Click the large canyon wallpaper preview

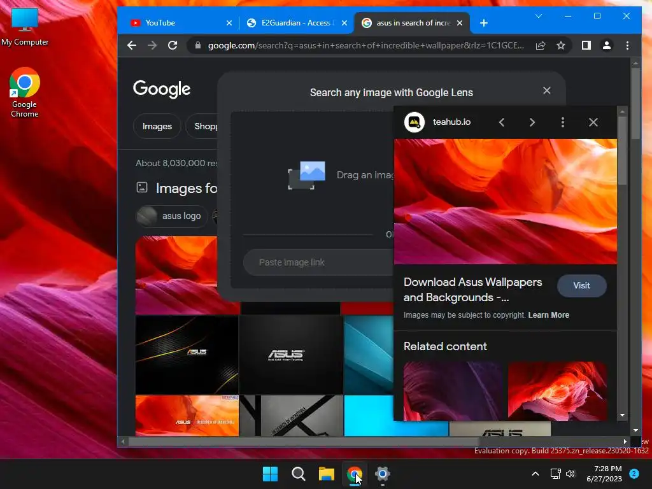tap(505, 201)
